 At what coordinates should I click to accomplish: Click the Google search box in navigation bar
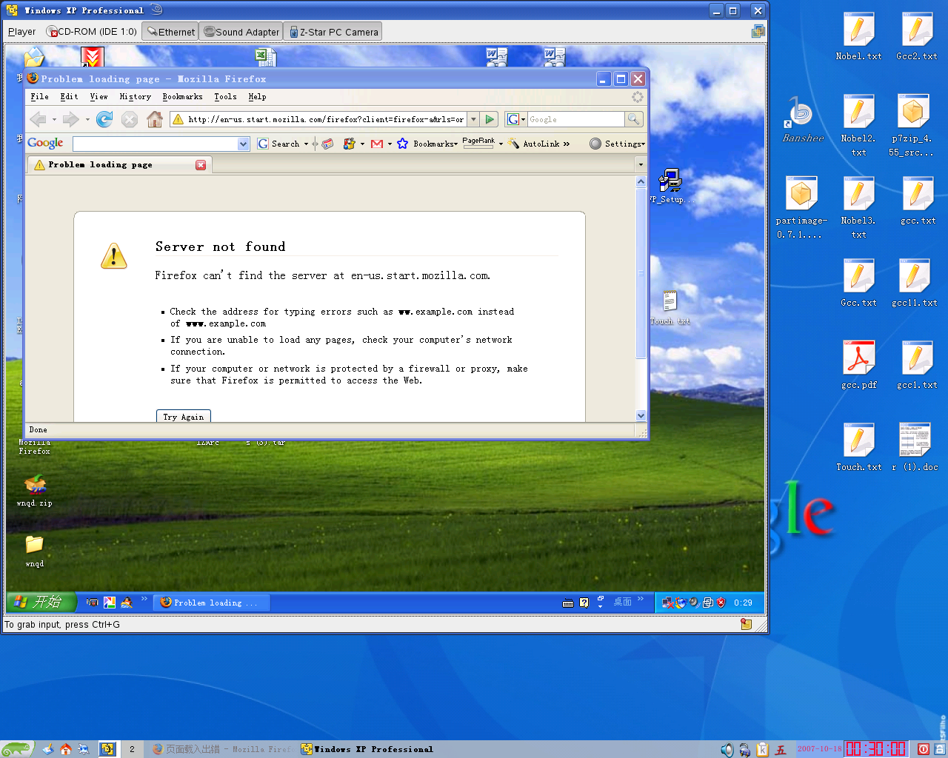[575, 119]
